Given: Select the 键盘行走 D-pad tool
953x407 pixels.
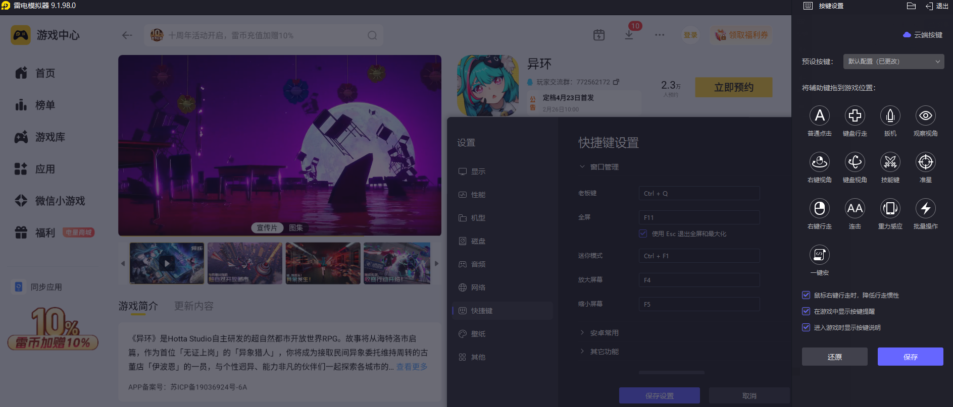Looking at the screenshot, I should (x=855, y=116).
